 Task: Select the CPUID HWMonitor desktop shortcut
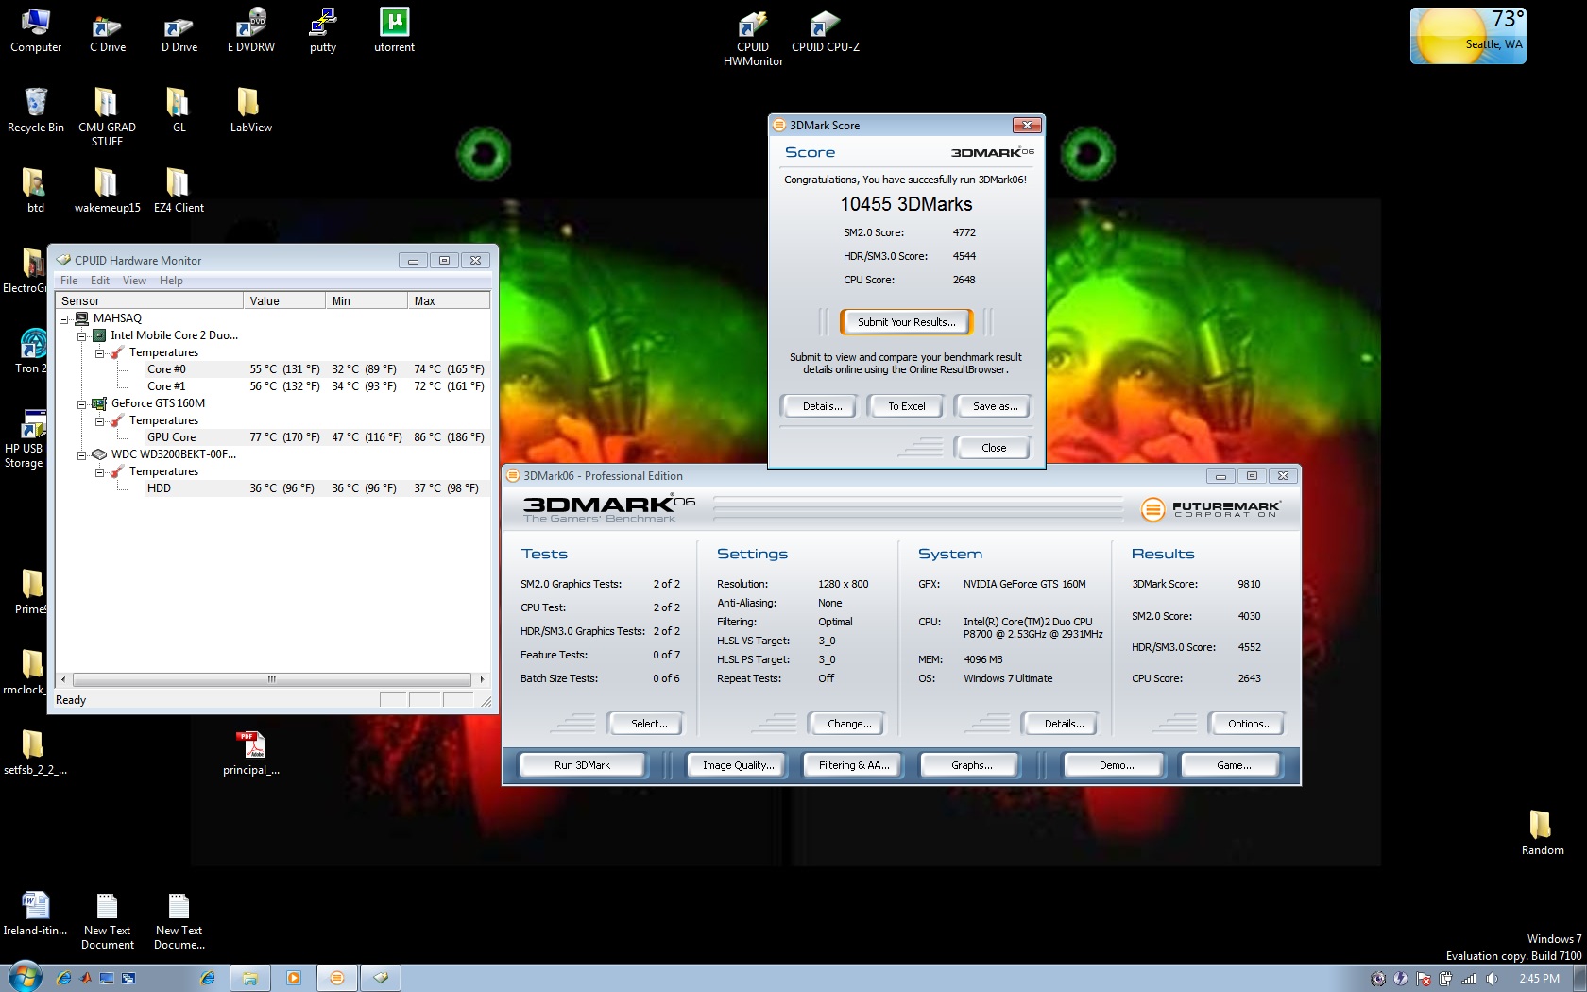point(753,38)
